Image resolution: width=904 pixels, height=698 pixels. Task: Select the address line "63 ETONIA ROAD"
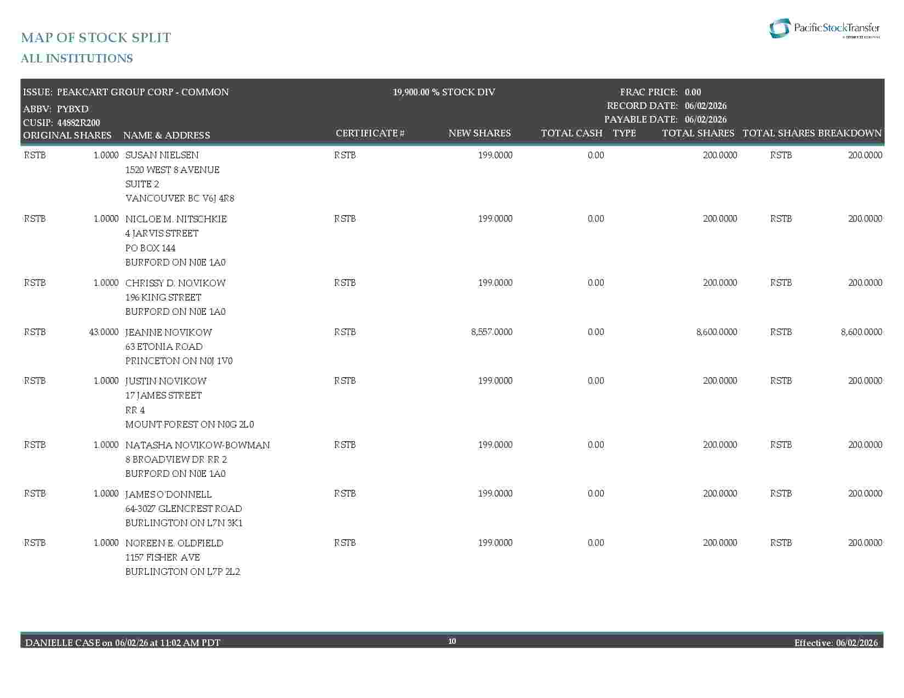[x=164, y=347]
